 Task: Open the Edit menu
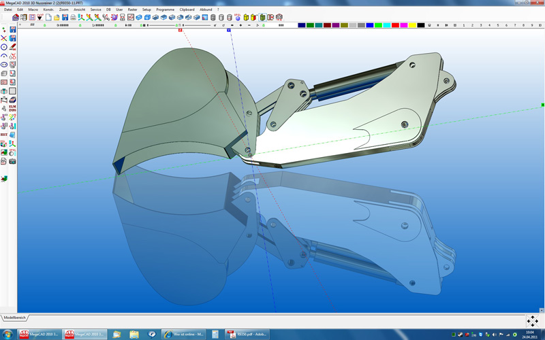(x=20, y=10)
